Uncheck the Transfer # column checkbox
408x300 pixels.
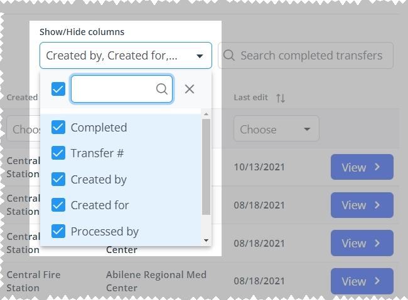(58, 153)
